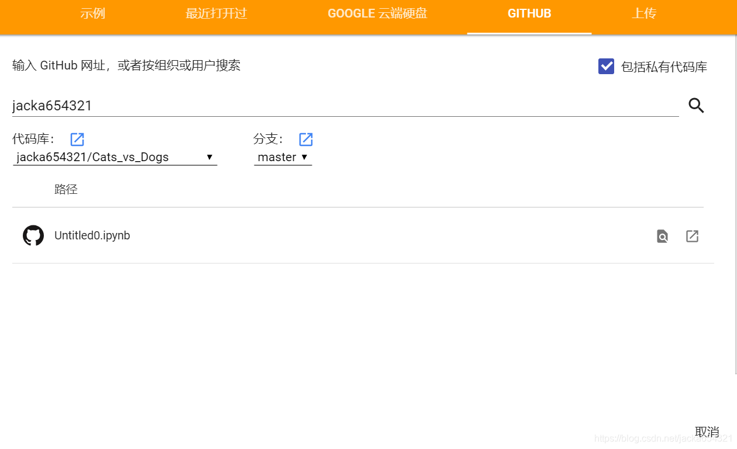
Task: Expand the jacka654321/Cats_vs_Dogs repository dropdown
Action: click(115, 157)
